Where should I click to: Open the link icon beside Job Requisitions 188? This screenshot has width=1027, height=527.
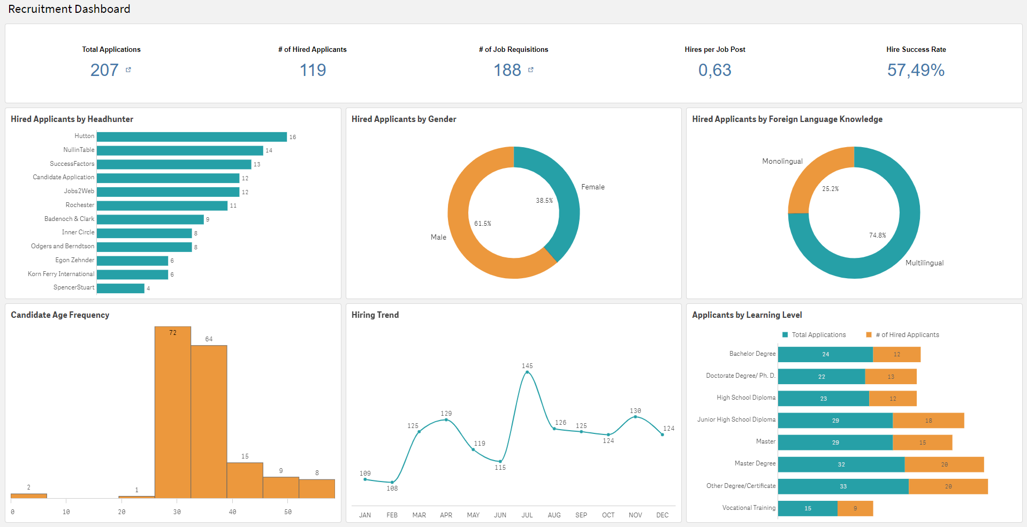pyautogui.click(x=531, y=70)
